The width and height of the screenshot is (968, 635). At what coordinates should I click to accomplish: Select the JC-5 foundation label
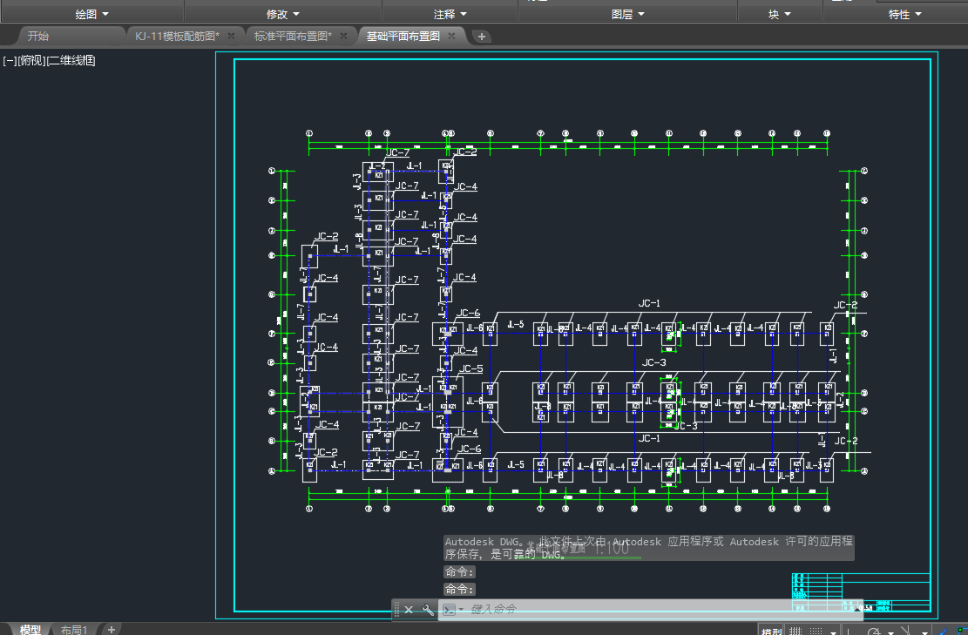(x=471, y=368)
